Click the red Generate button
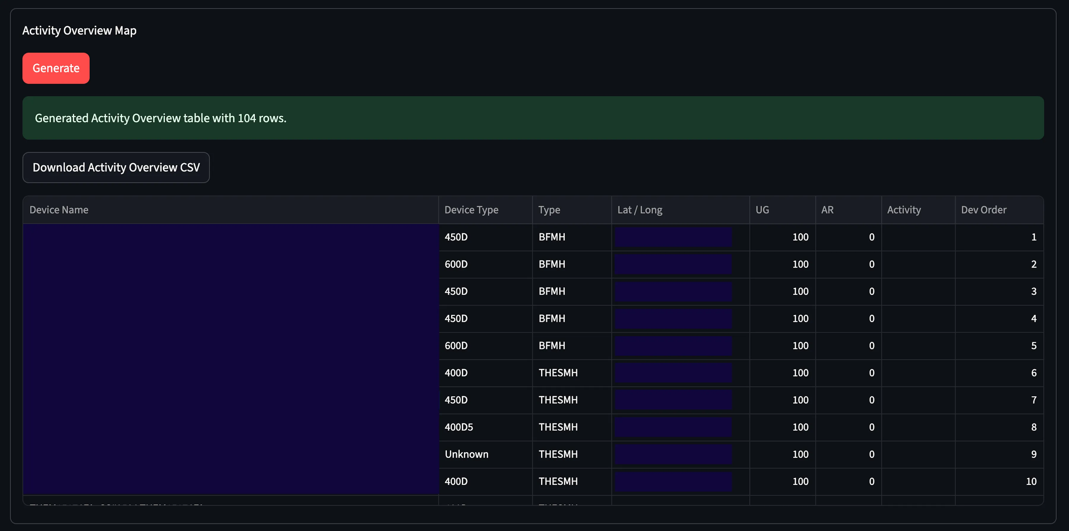This screenshot has width=1069, height=531. click(x=56, y=68)
